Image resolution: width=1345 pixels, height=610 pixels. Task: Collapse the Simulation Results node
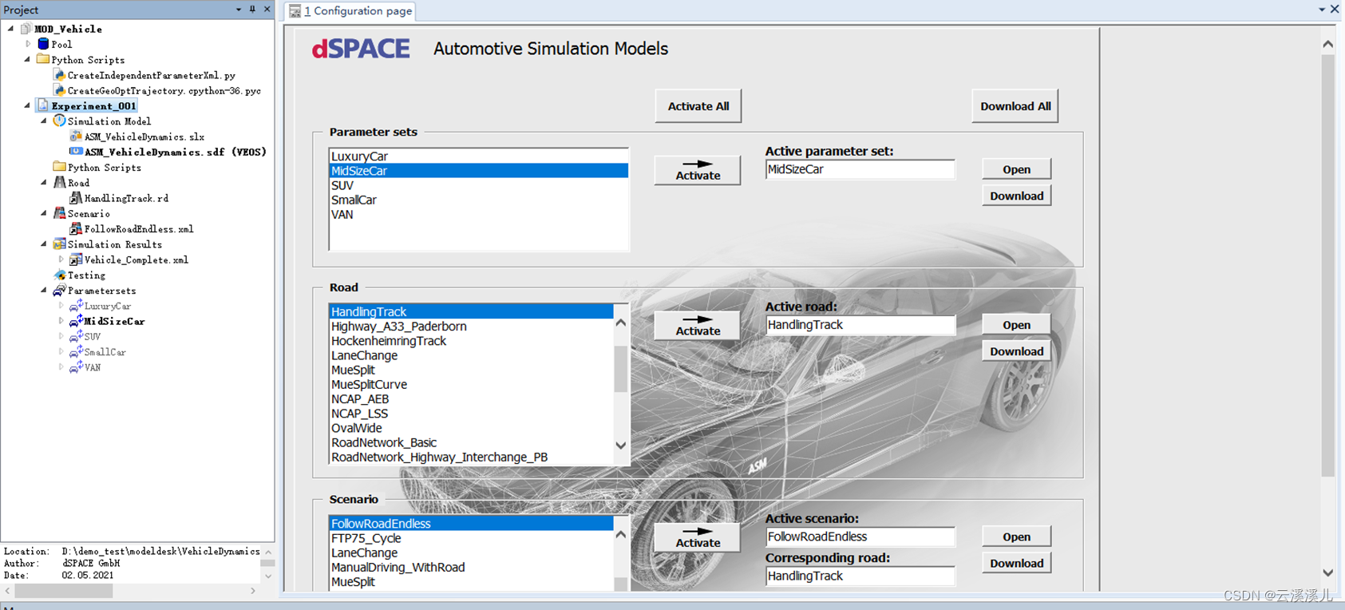click(x=44, y=244)
